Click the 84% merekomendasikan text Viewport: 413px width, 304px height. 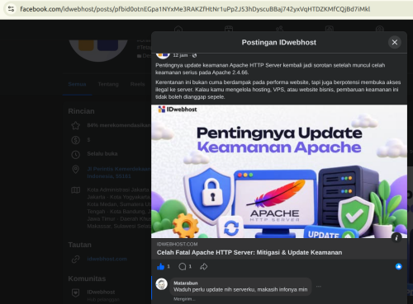click(119, 125)
